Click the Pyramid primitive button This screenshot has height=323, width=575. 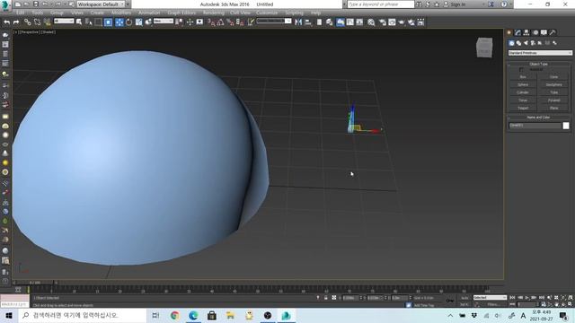tap(553, 100)
